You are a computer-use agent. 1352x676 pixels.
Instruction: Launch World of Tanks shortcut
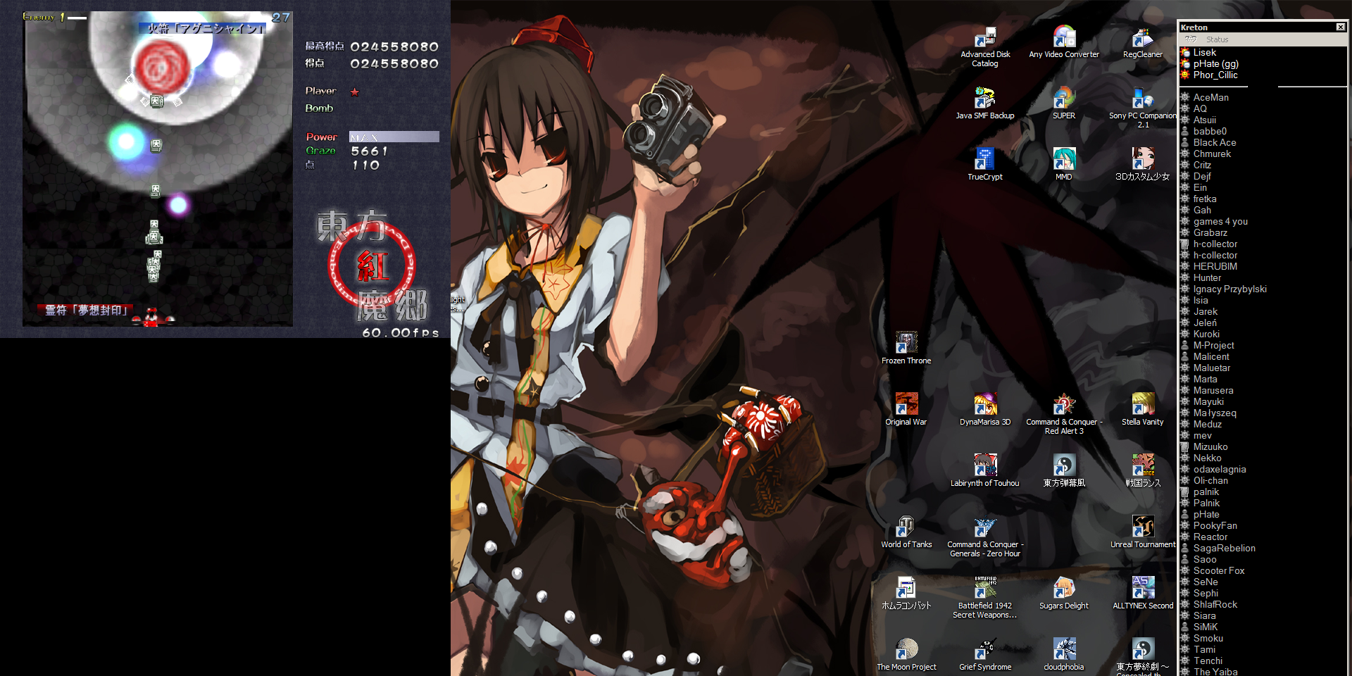[906, 527]
